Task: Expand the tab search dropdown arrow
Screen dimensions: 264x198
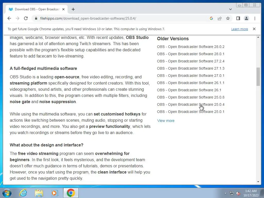Action: [230, 9]
